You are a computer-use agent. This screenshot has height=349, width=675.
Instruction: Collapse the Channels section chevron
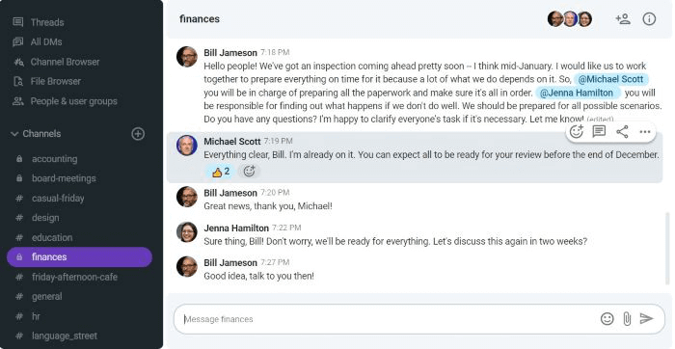coord(14,134)
